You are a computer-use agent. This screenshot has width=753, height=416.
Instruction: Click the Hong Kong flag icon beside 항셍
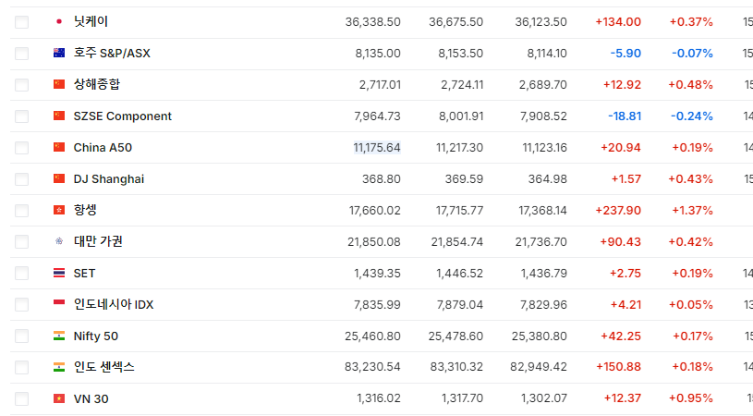pos(59,210)
